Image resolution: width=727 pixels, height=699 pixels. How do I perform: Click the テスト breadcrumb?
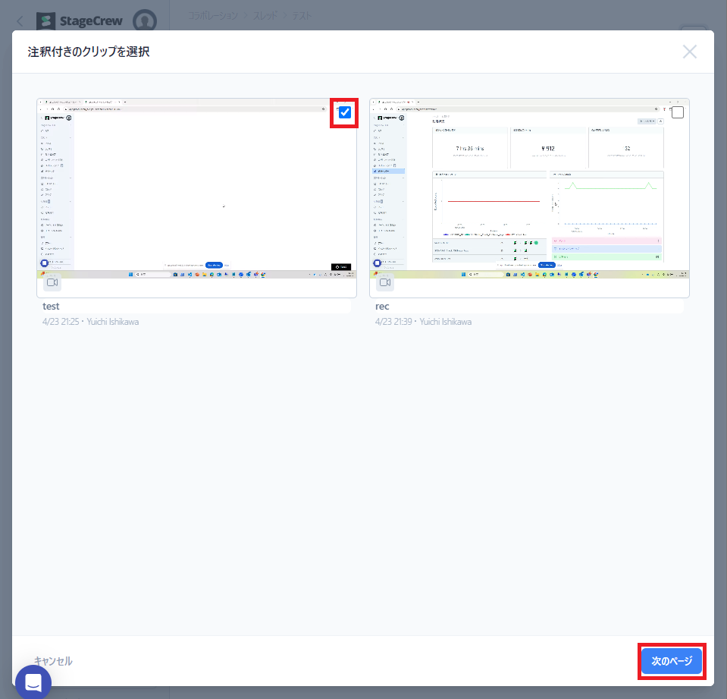303,15
